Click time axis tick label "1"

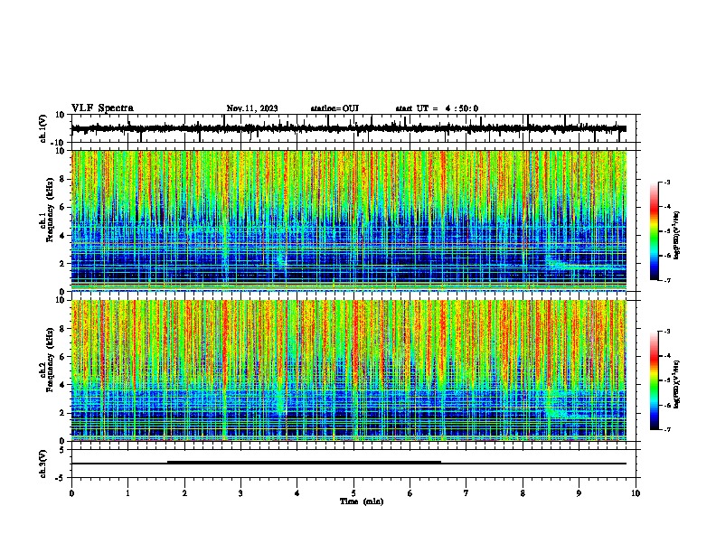127,493
